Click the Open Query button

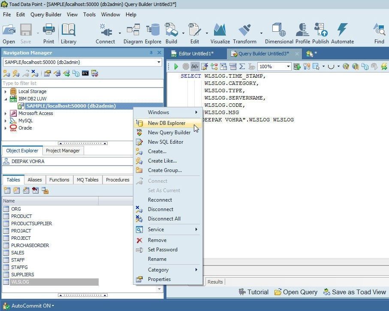pyautogui.click(x=296, y=292)
